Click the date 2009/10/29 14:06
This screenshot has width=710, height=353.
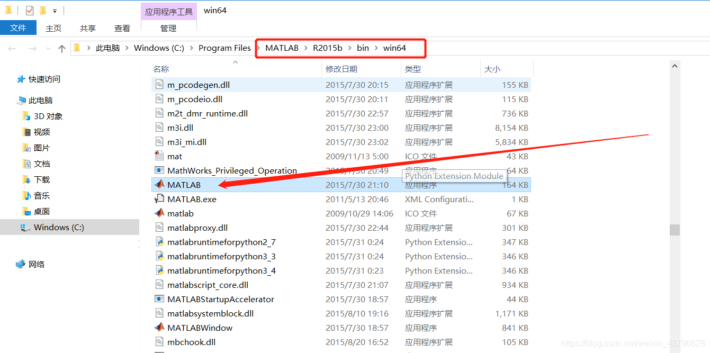[x=360, y=213]
